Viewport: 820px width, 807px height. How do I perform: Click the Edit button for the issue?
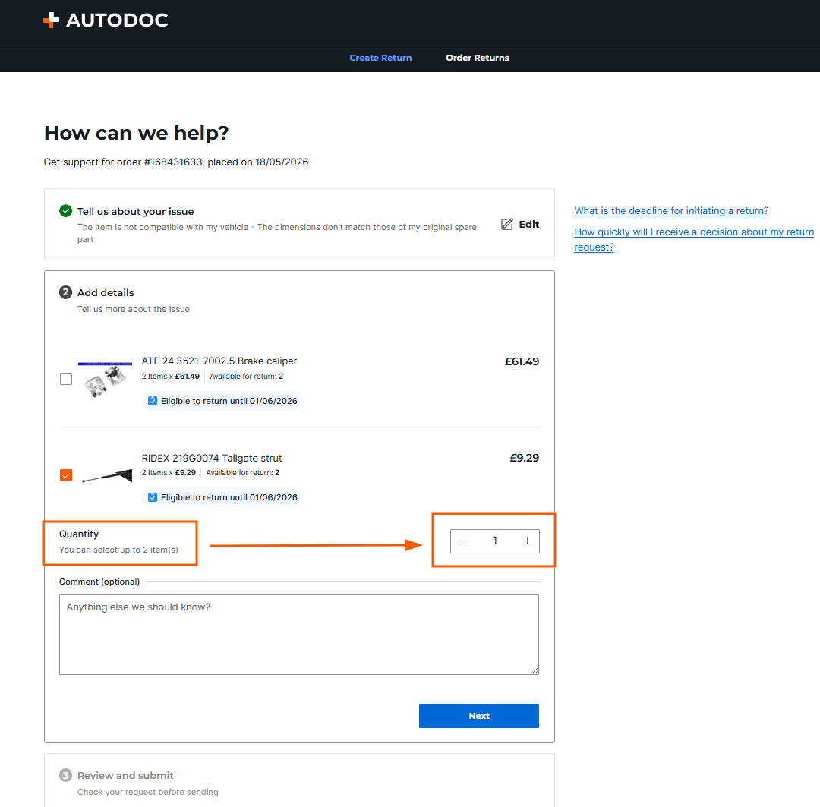(520, 225)
